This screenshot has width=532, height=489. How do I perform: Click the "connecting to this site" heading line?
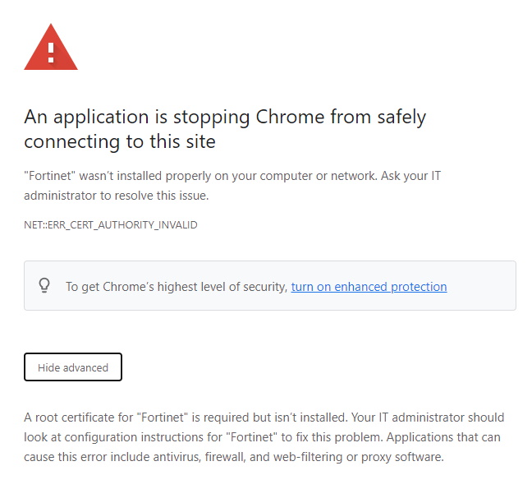pyautogui.click(x=120, y=141)
